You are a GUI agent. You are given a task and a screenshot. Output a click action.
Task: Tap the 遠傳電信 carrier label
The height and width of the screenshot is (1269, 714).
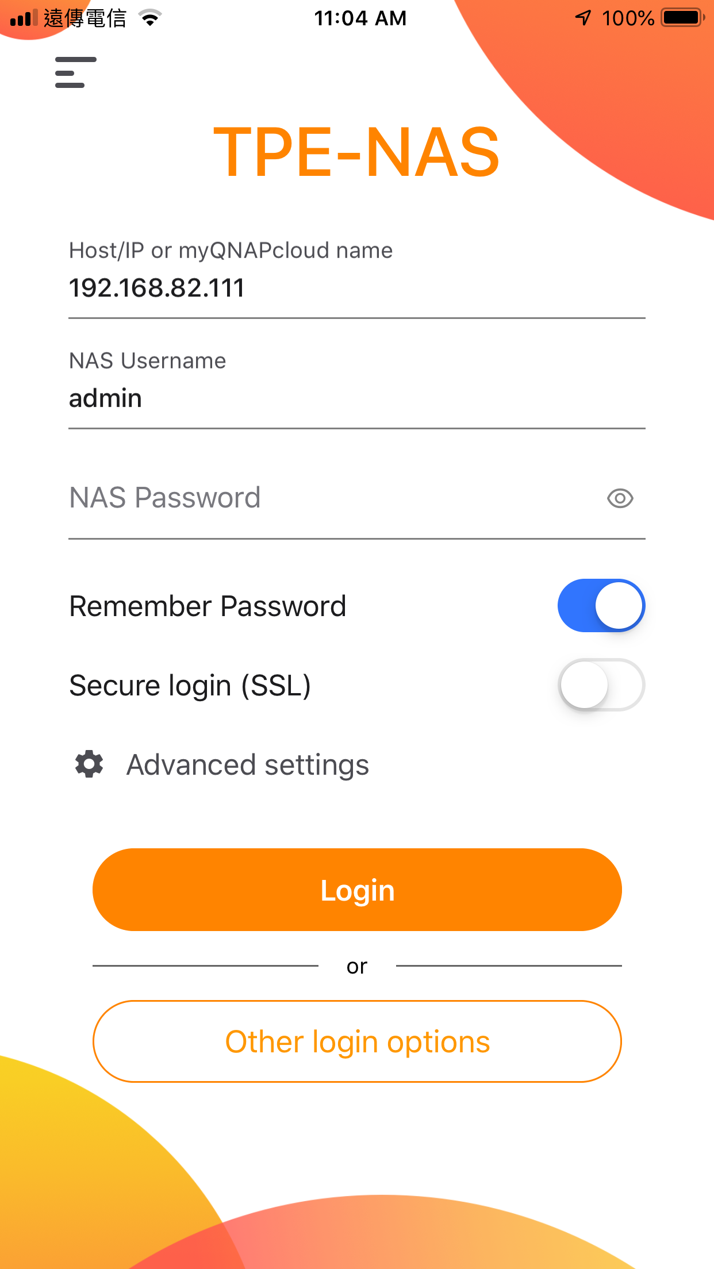83,18
